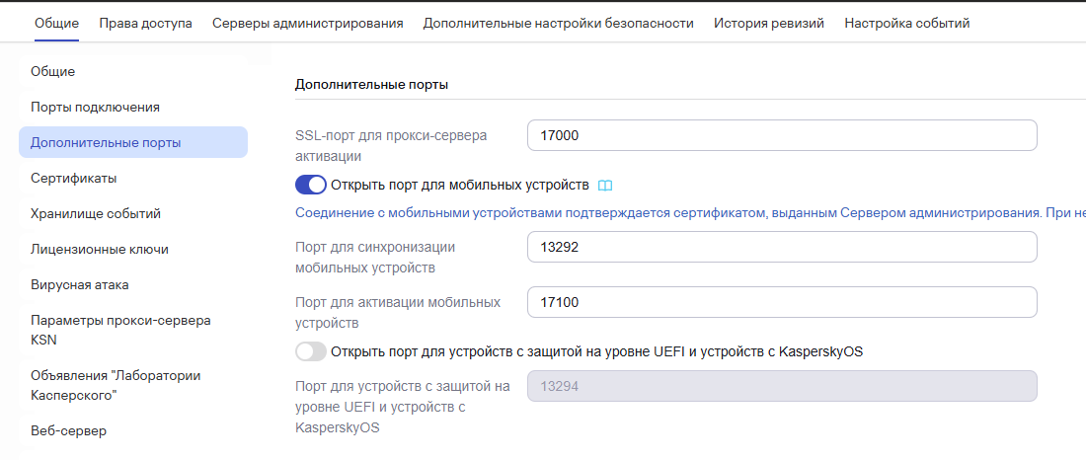Go to История ревизий tab

tap(769, 23)
